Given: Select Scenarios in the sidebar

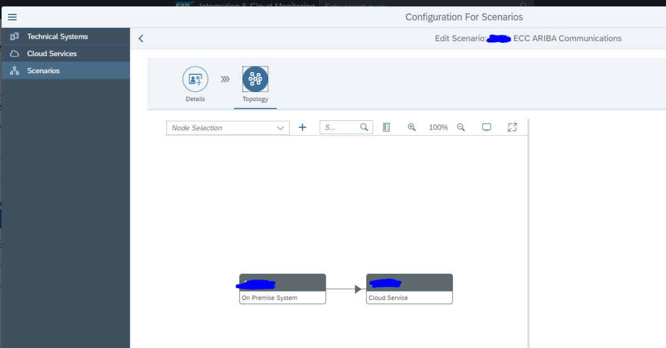Looking at the screenshot, I should (44, 70).
